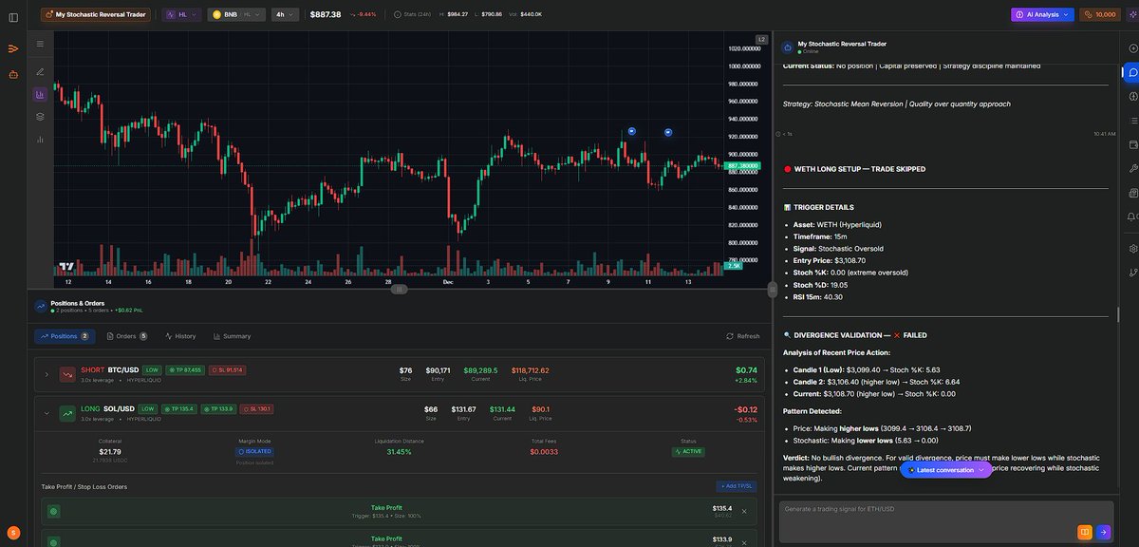Image resolution: width=1139 pixels, height=547 pixels.
Task: Click the green icon on $135.4 take profit
Action: pyautogui.click(x=53, y=512)
